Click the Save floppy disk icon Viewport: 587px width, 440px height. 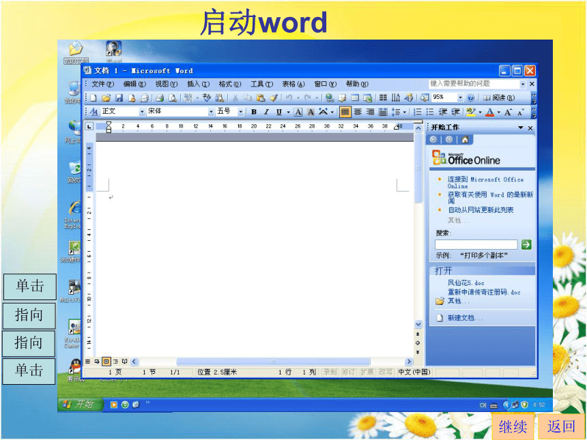(x=119, y=98)
